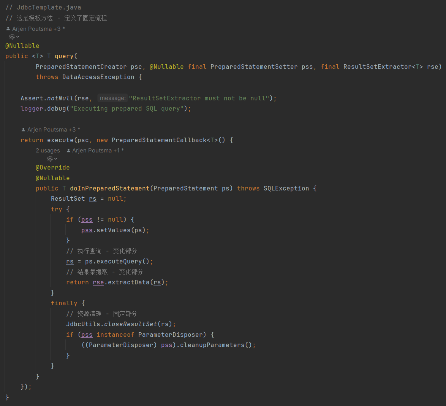Image resolution: width=446 pixels, height=406 pixels.
Task: Click the italic 'notNull' method call
Action: [x=60, y=98]
